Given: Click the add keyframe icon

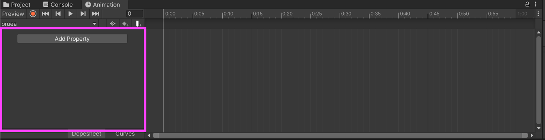Looking at the screenshot, I should pos(125,24).
